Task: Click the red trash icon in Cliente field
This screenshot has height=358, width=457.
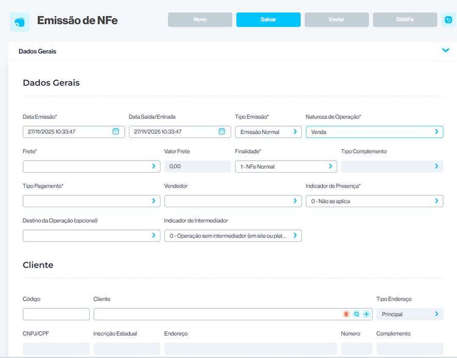Action: click(346, 314)
